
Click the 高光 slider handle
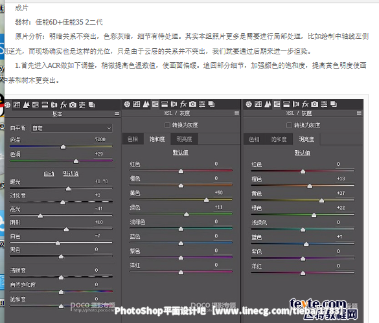(40, 216)
